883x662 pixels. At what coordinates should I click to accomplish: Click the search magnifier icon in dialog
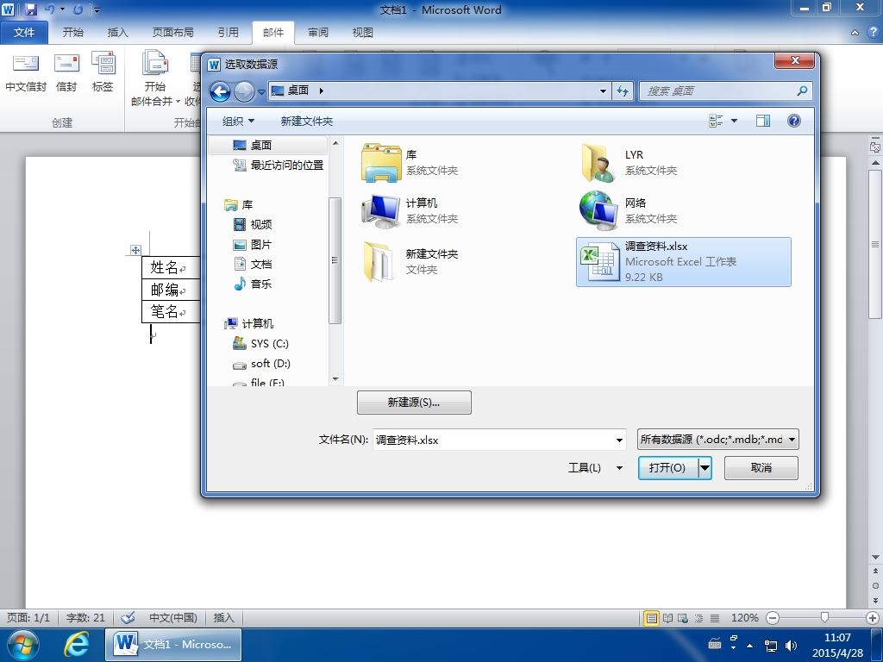click(x=803, y=91)
